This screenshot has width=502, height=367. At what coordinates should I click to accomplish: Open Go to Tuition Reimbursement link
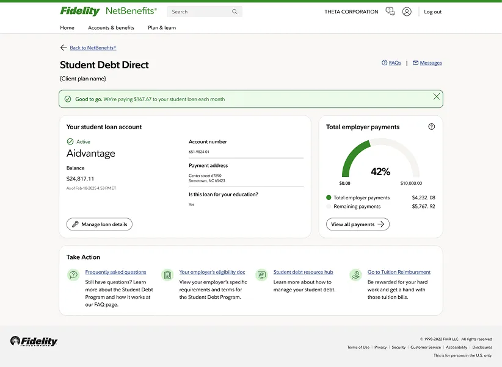coord(399,272)
